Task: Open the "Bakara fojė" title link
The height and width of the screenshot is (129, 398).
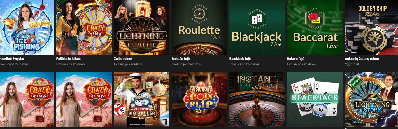Action: [x=296, y=59]
